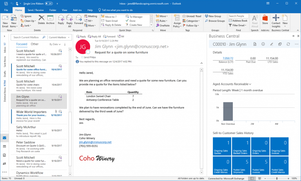The width and height of the screenshot is (301, 181).
Task: Expand the folder pane
Action: point(4,36)
